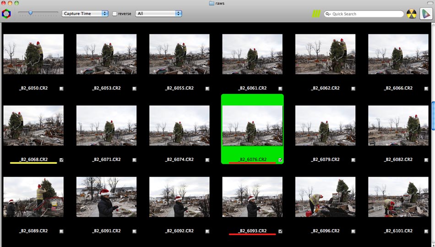The height and width of the screenshot is (247, 435).
Task: Select thumbnail of _B2_6089.CR2
Action: tap(33, 197)
